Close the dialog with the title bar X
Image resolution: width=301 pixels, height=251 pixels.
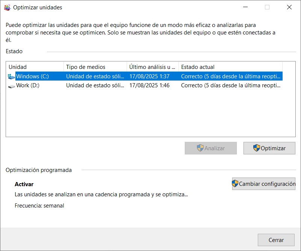coord(289,7)
